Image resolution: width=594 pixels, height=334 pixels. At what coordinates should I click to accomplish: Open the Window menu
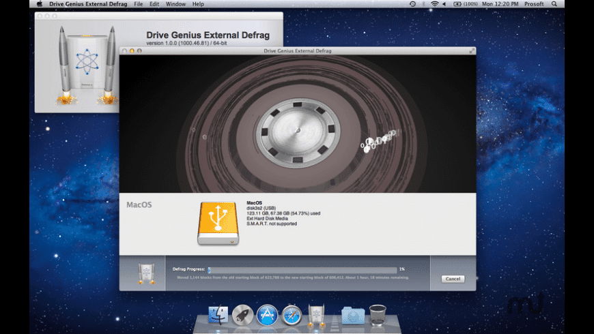tap(175, 4)
